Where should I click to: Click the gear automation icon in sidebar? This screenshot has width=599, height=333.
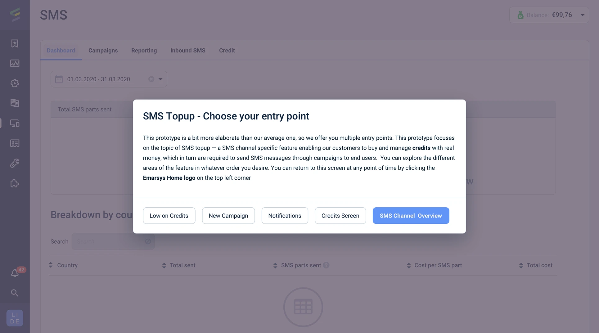point(15,83)
